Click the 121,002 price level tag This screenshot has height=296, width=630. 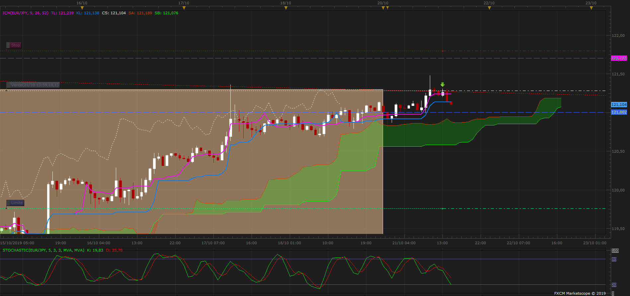619,112
